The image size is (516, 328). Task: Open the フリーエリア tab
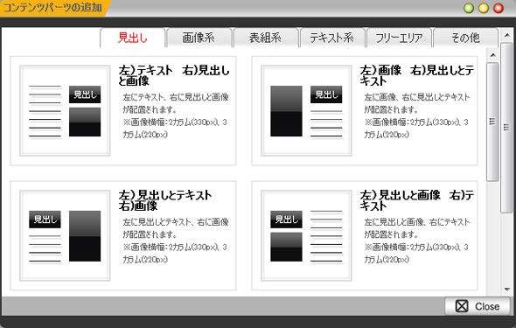[399, 38]
